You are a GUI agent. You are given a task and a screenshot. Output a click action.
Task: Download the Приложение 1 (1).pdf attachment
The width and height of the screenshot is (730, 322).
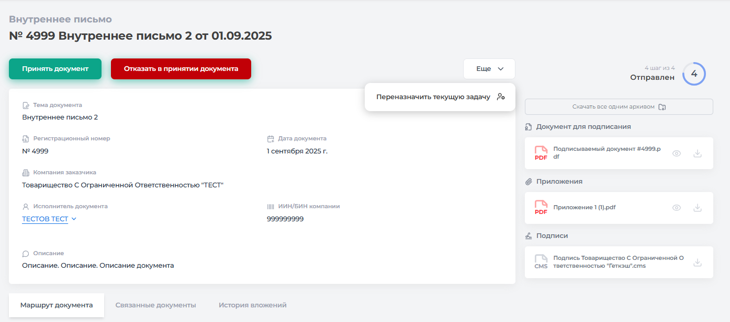point(697,208)
